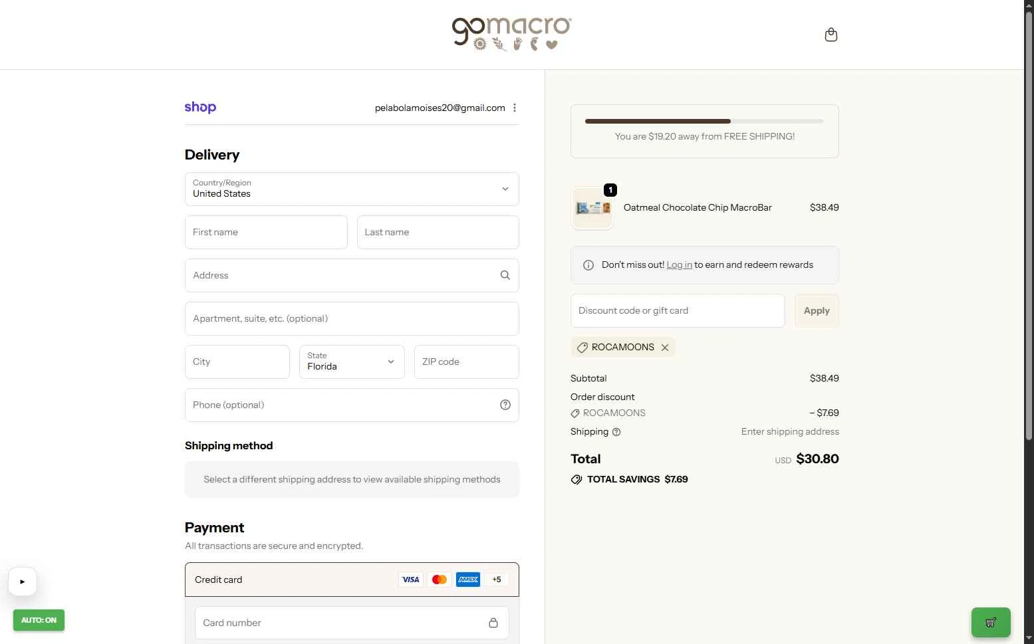Click the shipping info question mark icon
The width and height of the screenshot is (1034, 644).
click(x=616, y=432)
